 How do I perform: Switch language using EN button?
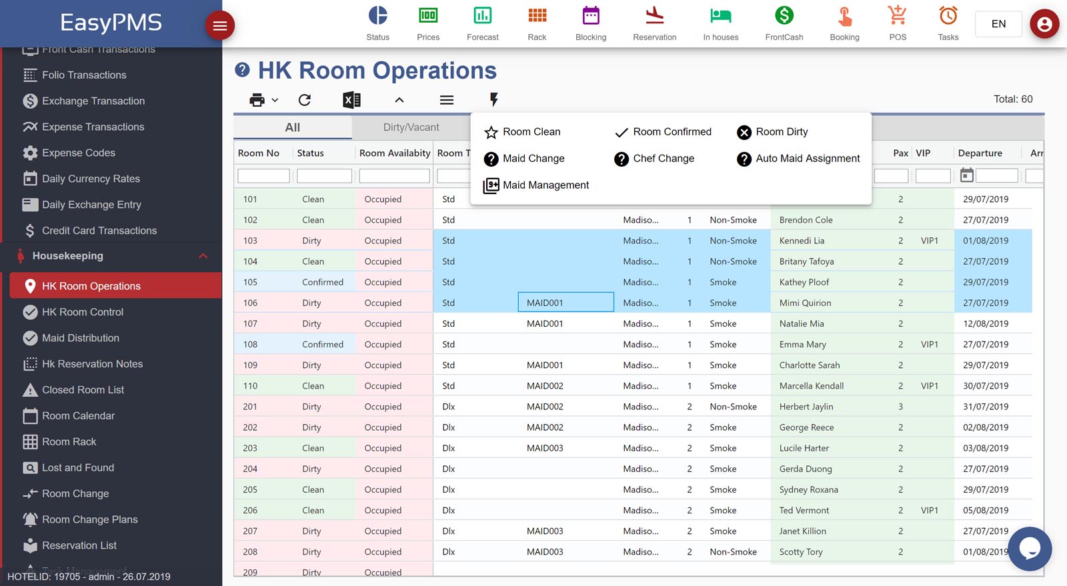tap(998, 24)
